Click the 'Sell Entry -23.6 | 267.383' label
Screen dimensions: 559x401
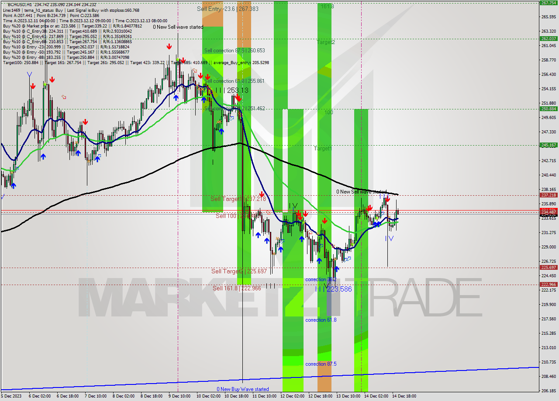click(x=228, y=9)
